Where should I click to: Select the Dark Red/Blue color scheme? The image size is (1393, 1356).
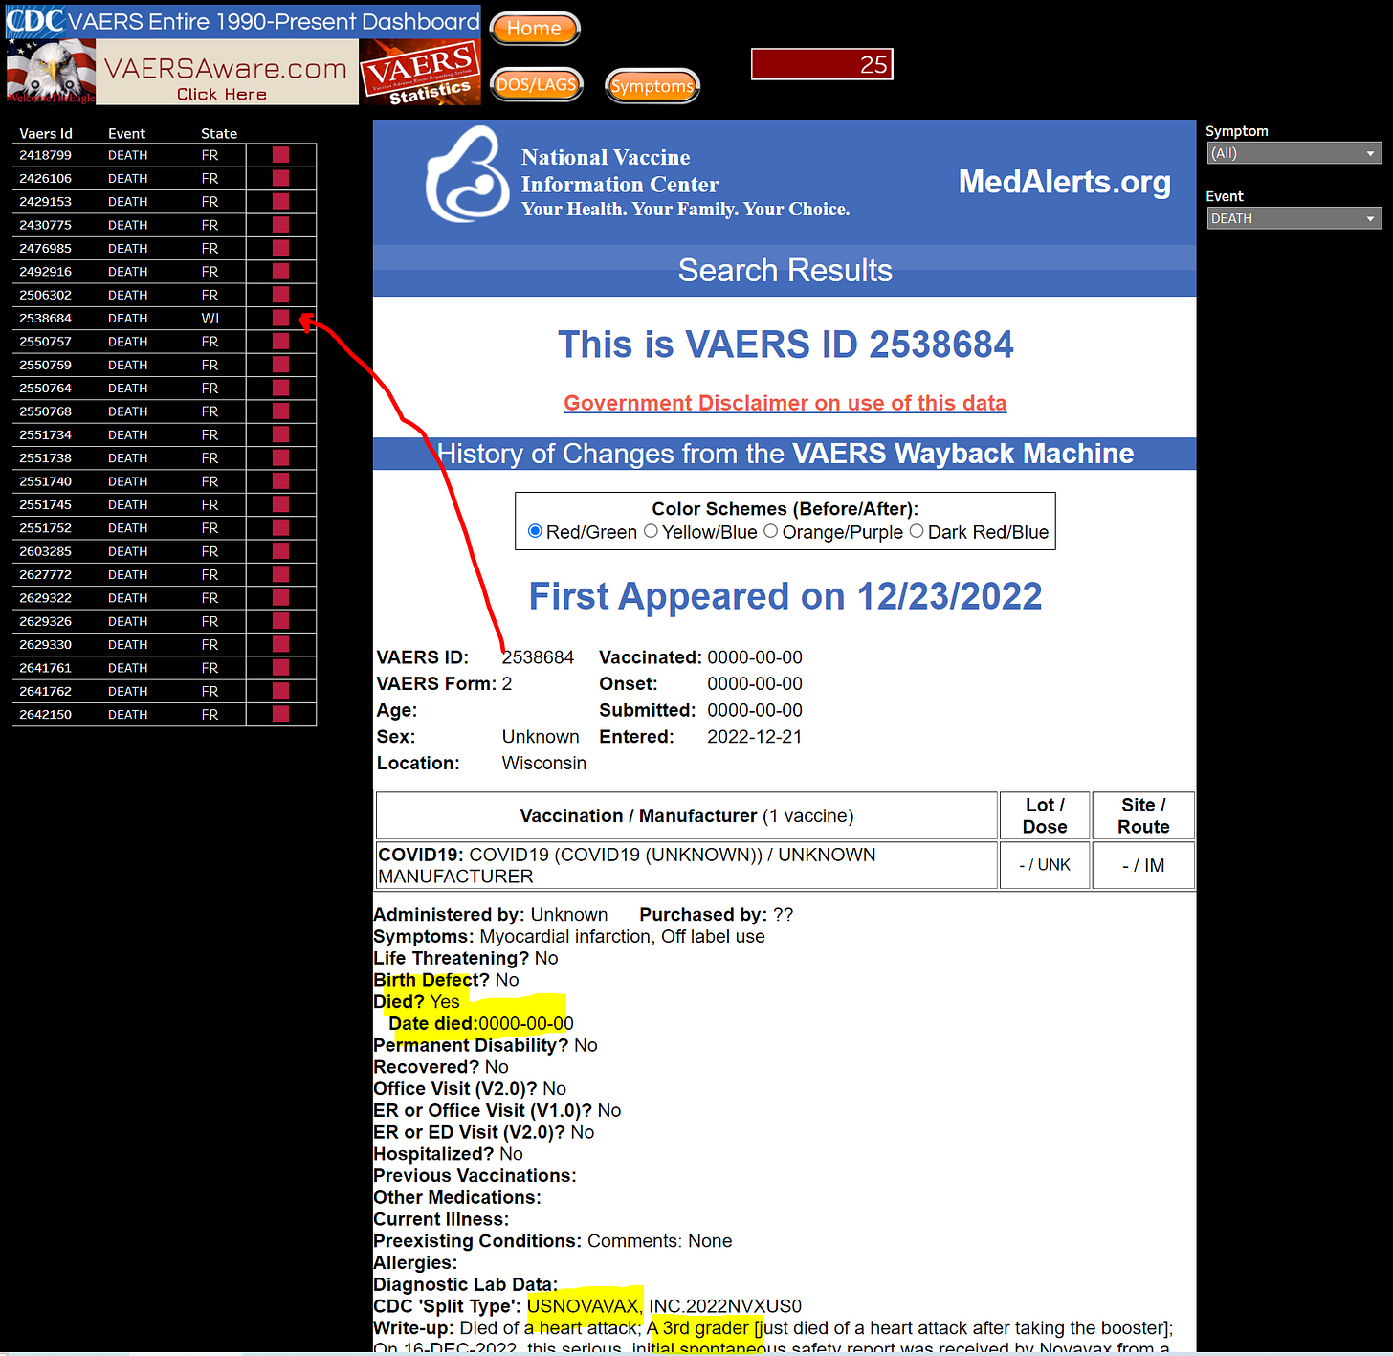tap(917, 531)
